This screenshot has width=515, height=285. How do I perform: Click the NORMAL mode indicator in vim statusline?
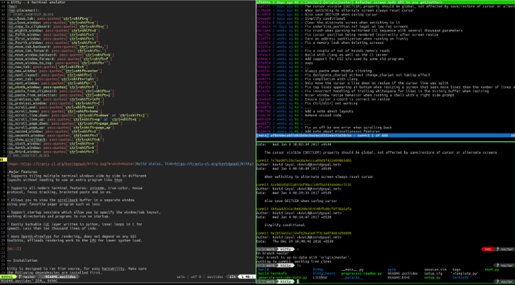[x=8, y=277]
